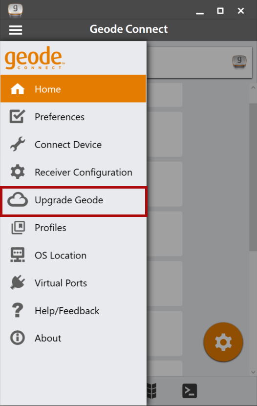Screen dimensions: 257x406
Task: Click the hamburger menu icon
Action: pyautogui.click(x=16, y=30)
